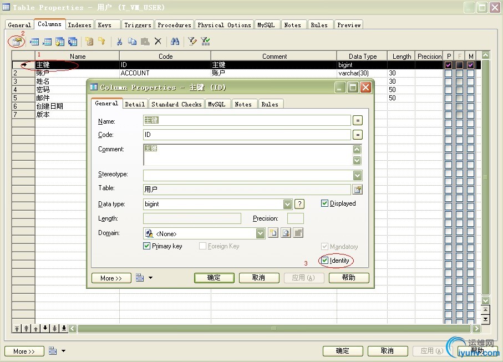The height and width of the screenshot is (362, 503).
Task: Click the Code input field
Action: (247, 135)
